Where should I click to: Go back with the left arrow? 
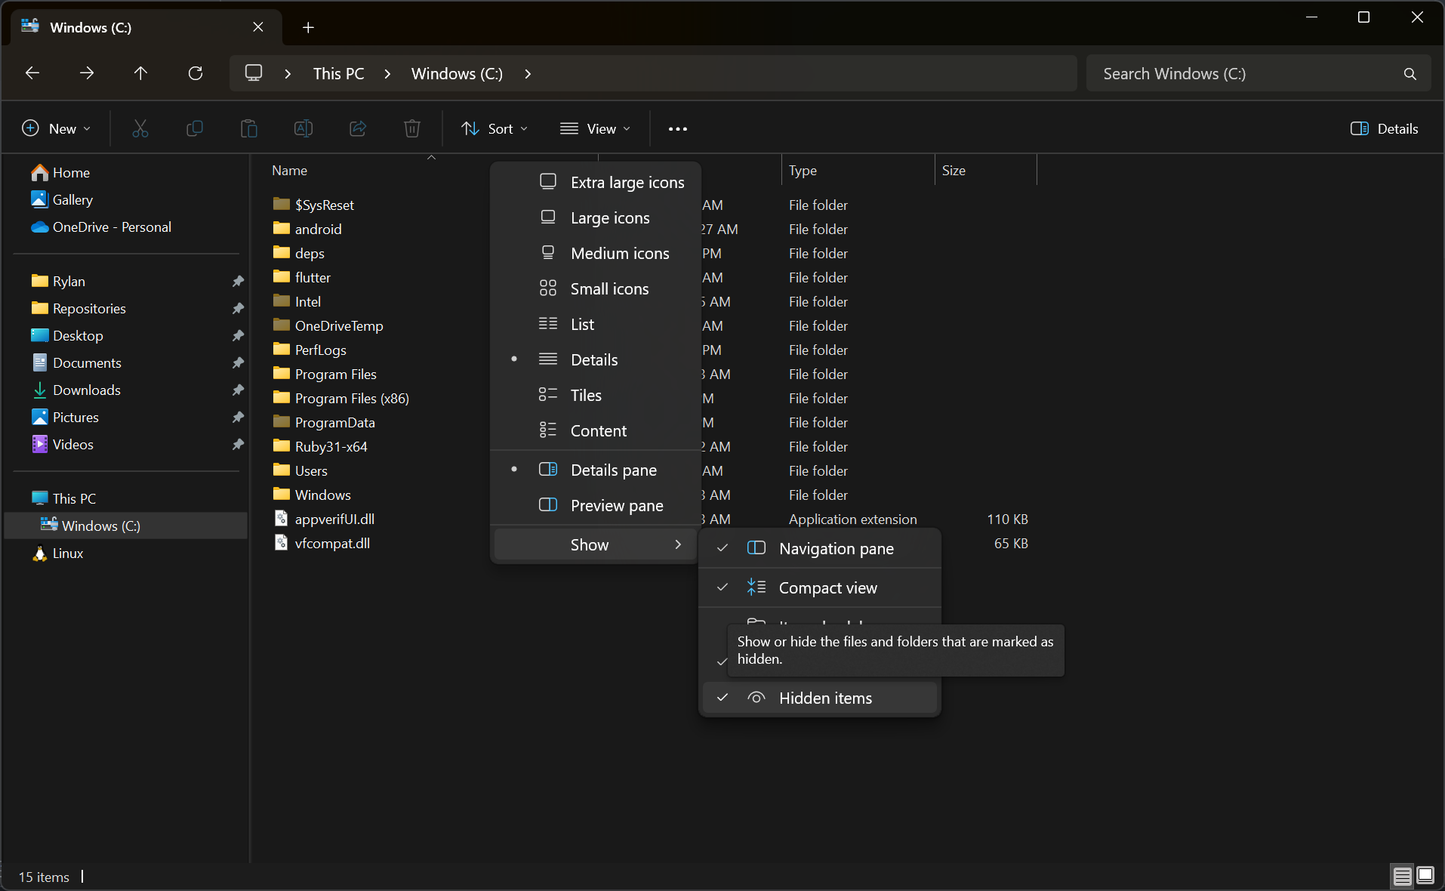[32, 73]
